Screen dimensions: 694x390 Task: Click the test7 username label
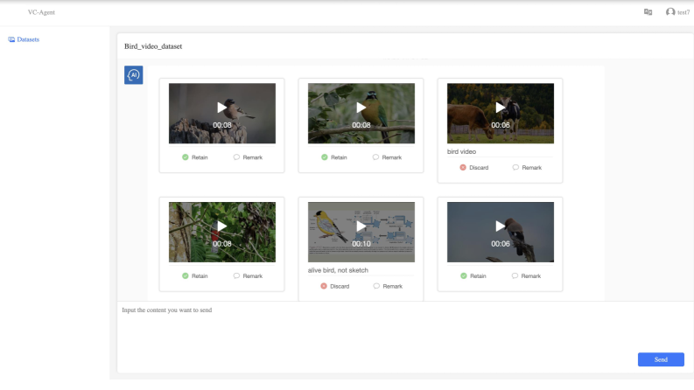[683, 12]
